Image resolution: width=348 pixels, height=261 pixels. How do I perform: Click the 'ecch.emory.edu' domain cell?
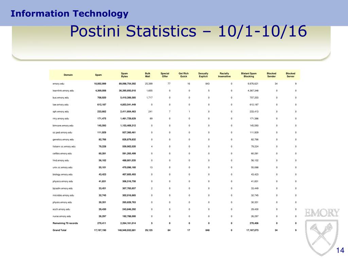coord(61,209)
